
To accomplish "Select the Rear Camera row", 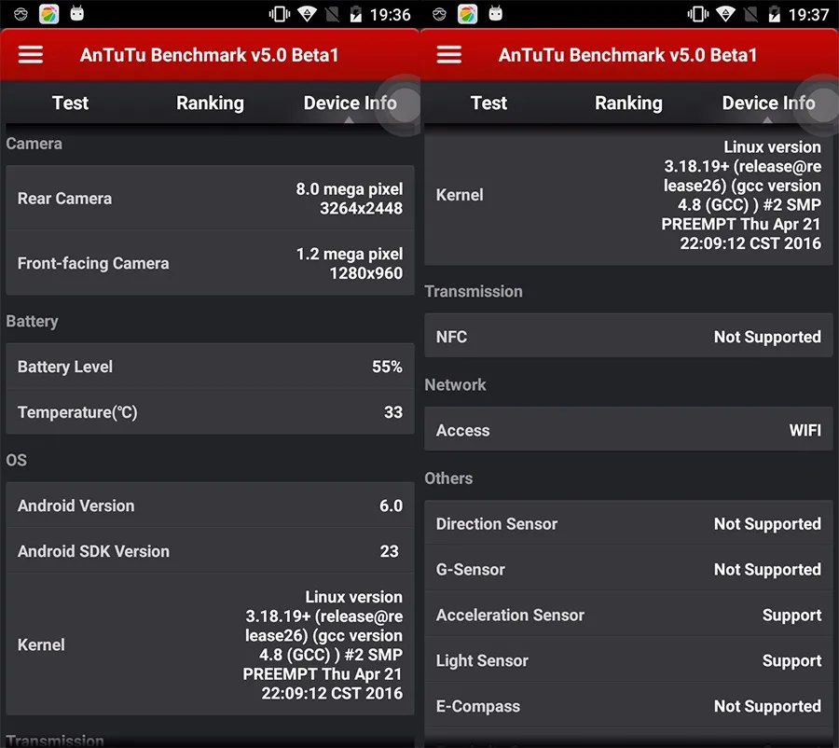I will tap(210, 198).
